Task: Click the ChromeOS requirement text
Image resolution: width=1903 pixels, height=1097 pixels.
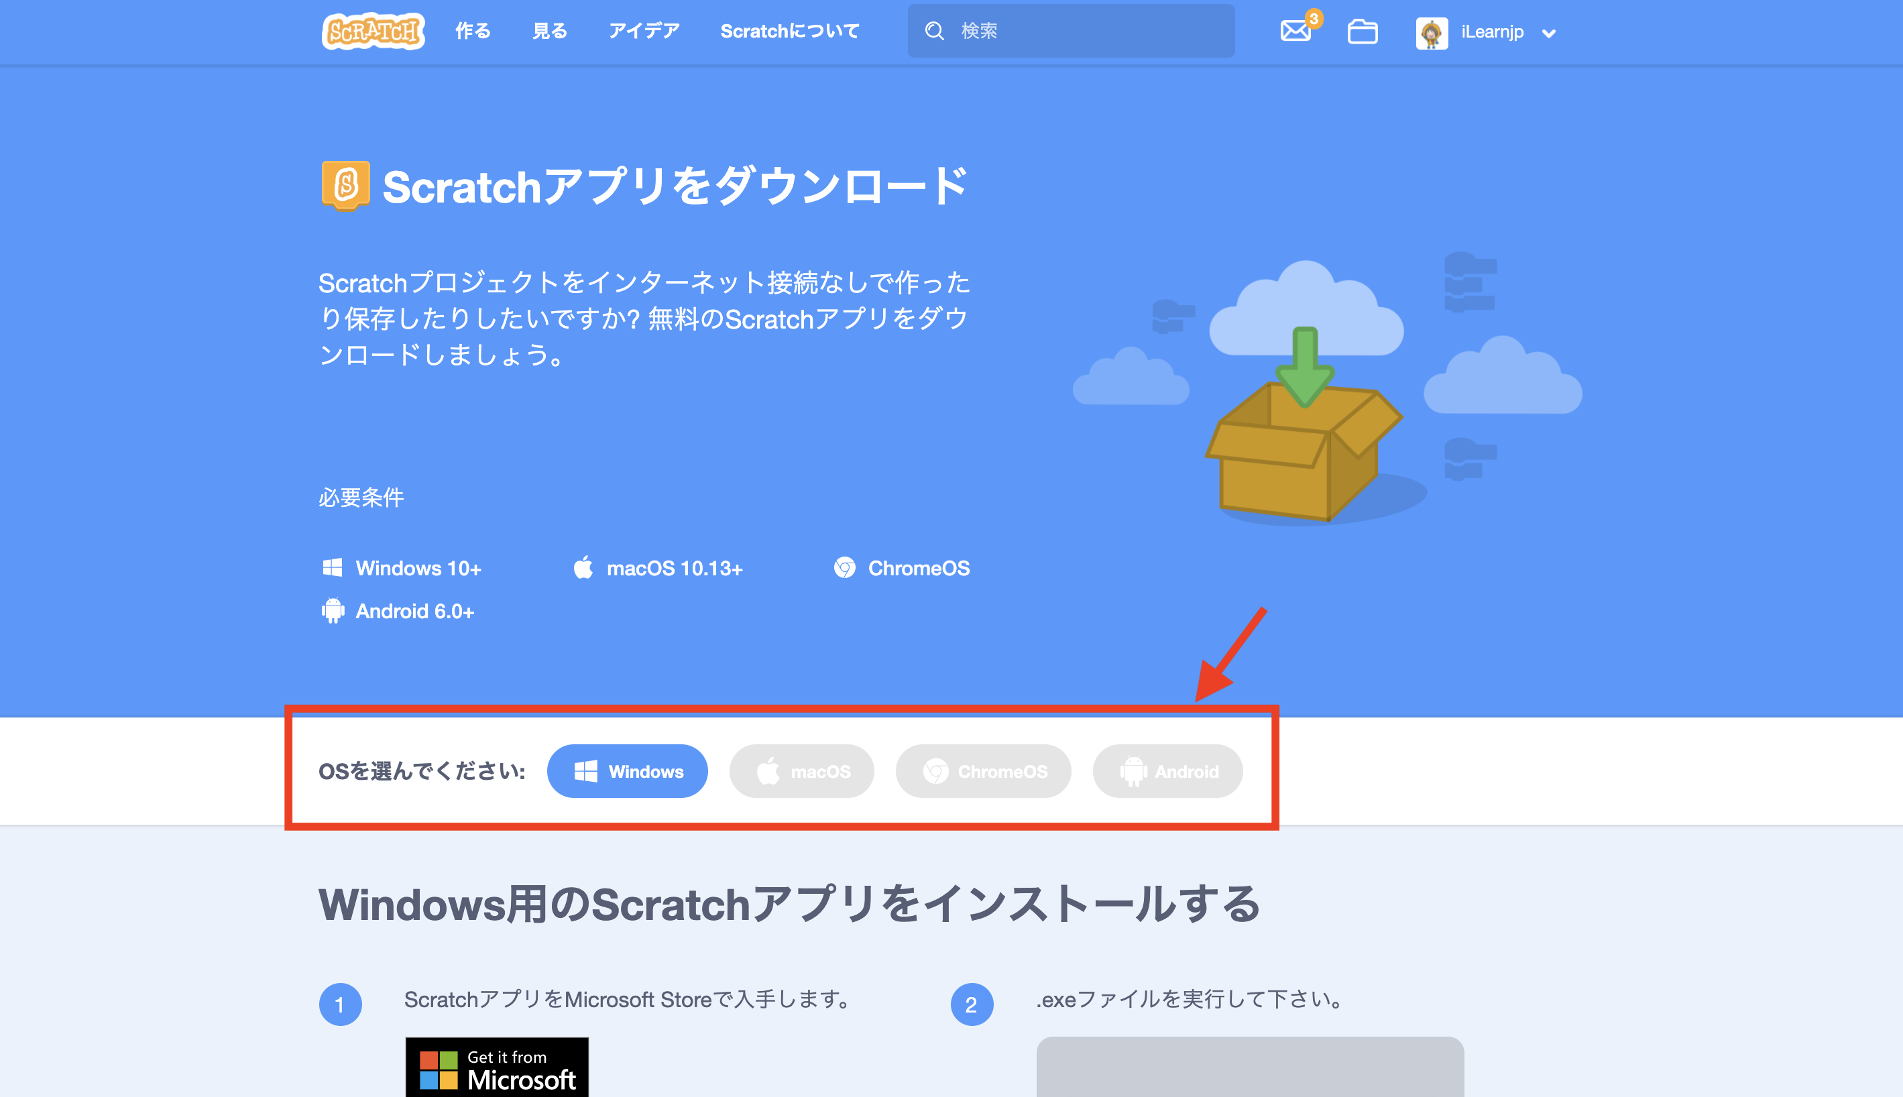Action: (919, 568)
